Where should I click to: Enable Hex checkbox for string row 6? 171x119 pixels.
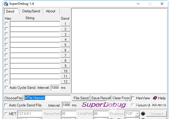(x=6, y=50)
